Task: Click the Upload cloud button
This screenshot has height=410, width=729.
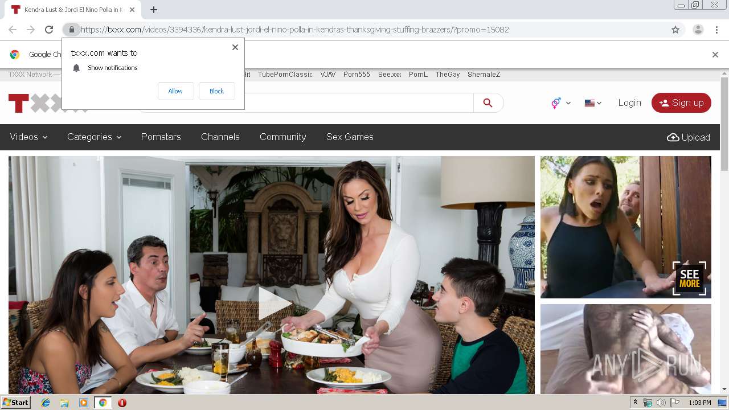Action: click(x=689, y=137)
